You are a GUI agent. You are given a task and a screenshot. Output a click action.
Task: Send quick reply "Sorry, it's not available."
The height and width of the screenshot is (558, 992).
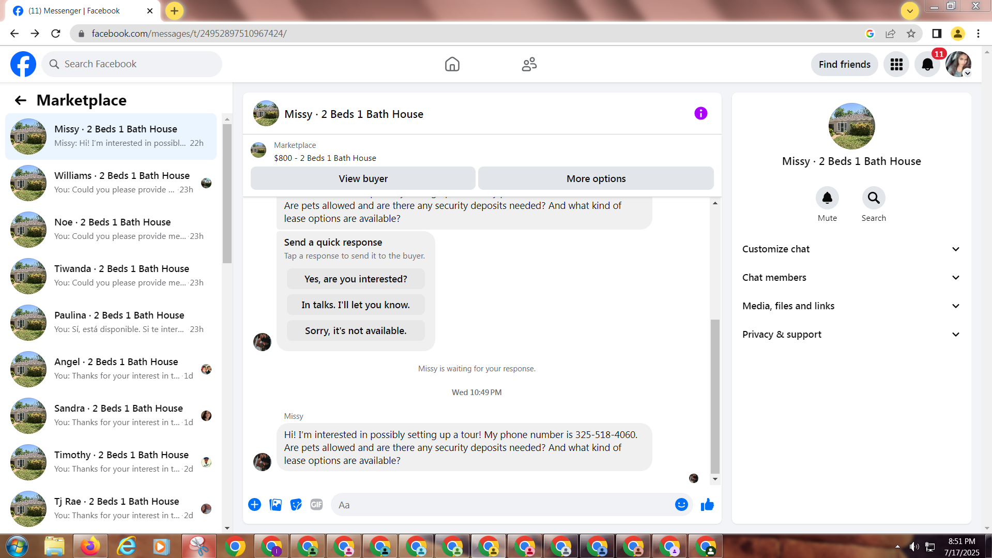click(x=356, y=331)
